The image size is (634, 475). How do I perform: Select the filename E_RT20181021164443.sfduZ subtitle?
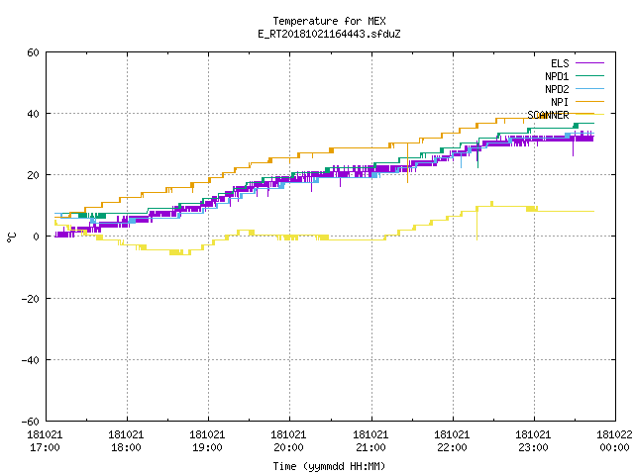point(329,34)
